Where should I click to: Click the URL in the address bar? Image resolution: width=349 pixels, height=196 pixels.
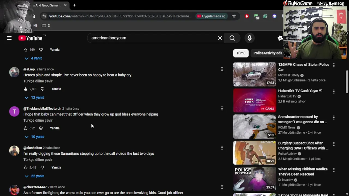tap(120, 16)
